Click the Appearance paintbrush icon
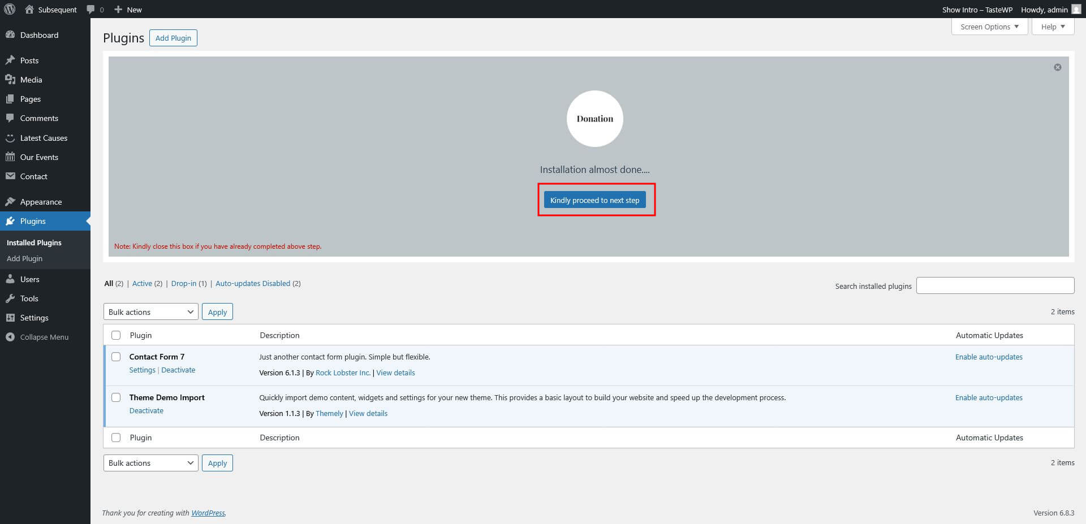Image resolution: width=1086 pixels, height=524 pixels. click(x=10, y=202)
